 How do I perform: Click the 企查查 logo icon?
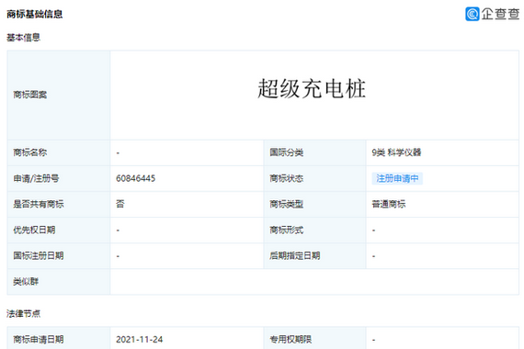(473, 14)
